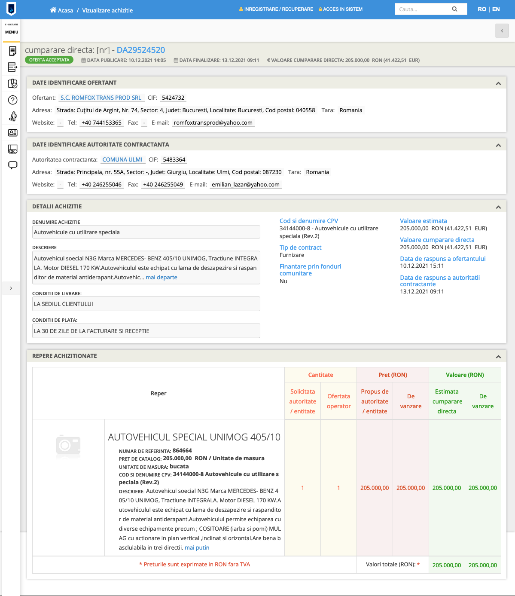The width and height of the screenshot is (515, 596).
Task: Click the Denumire Achizitie field
Action: 146,232
